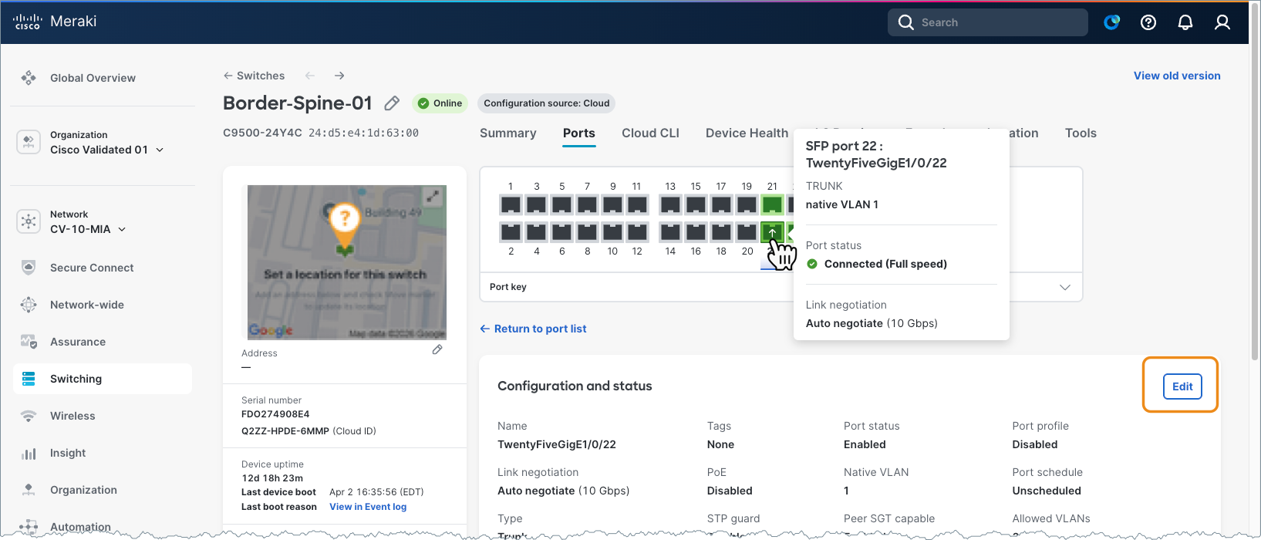Click device uptime 12d 18h 23m

pyautogui.click(x=272, y=478)
